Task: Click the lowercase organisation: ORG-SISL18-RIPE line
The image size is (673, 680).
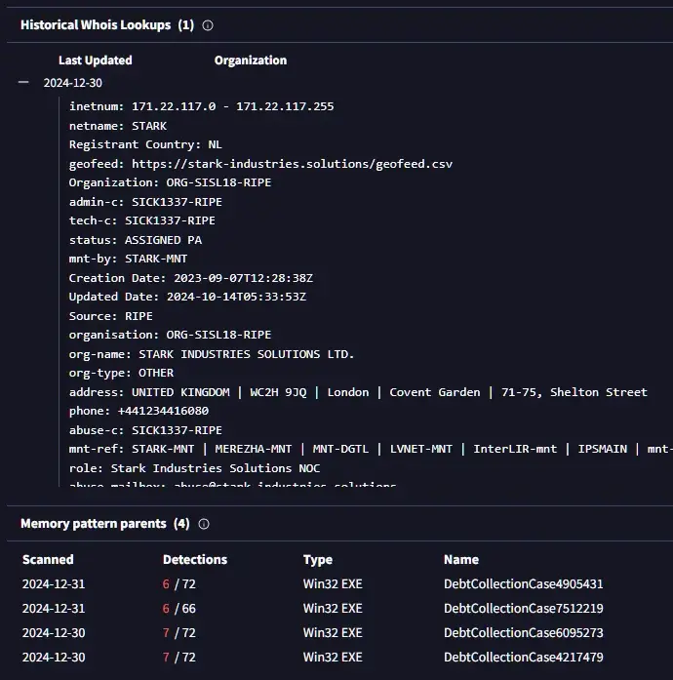Action: 170,335
